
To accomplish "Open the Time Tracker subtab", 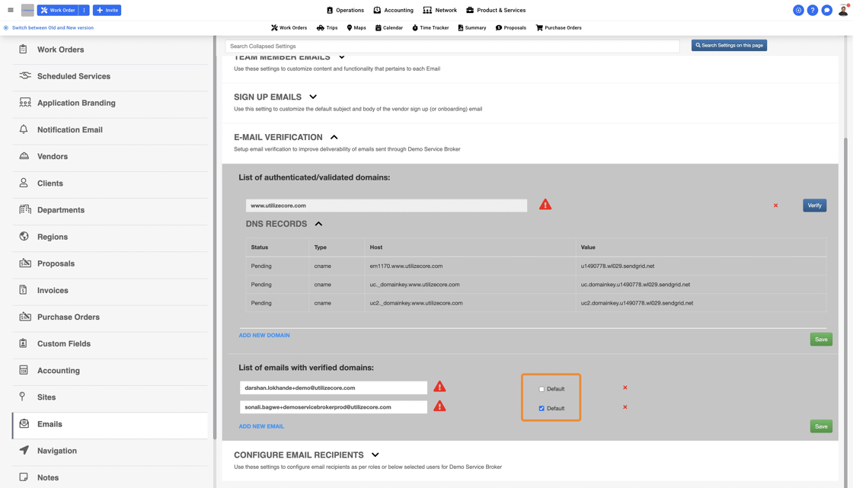I will 430,27.
